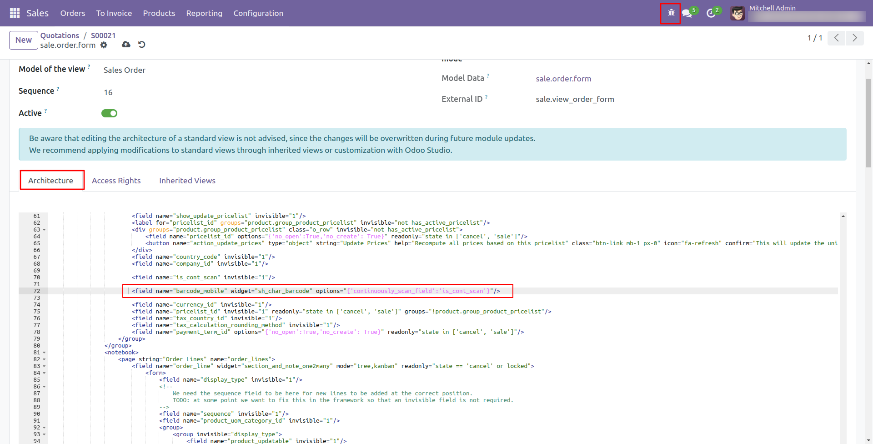Open the conversations chat icon

pyautogui.click(x=687, y=13)
